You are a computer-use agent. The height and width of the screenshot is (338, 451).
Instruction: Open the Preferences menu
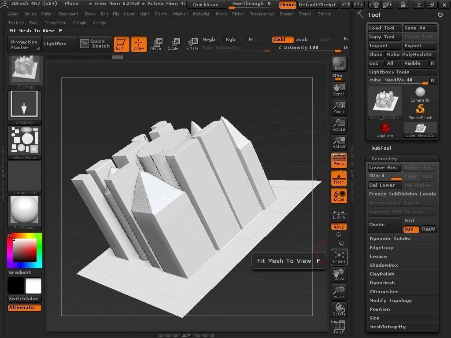pyautogui.click(x=262, y=14)
